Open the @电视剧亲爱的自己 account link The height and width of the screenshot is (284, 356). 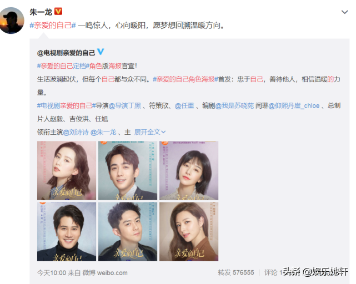tap(66, 53)
